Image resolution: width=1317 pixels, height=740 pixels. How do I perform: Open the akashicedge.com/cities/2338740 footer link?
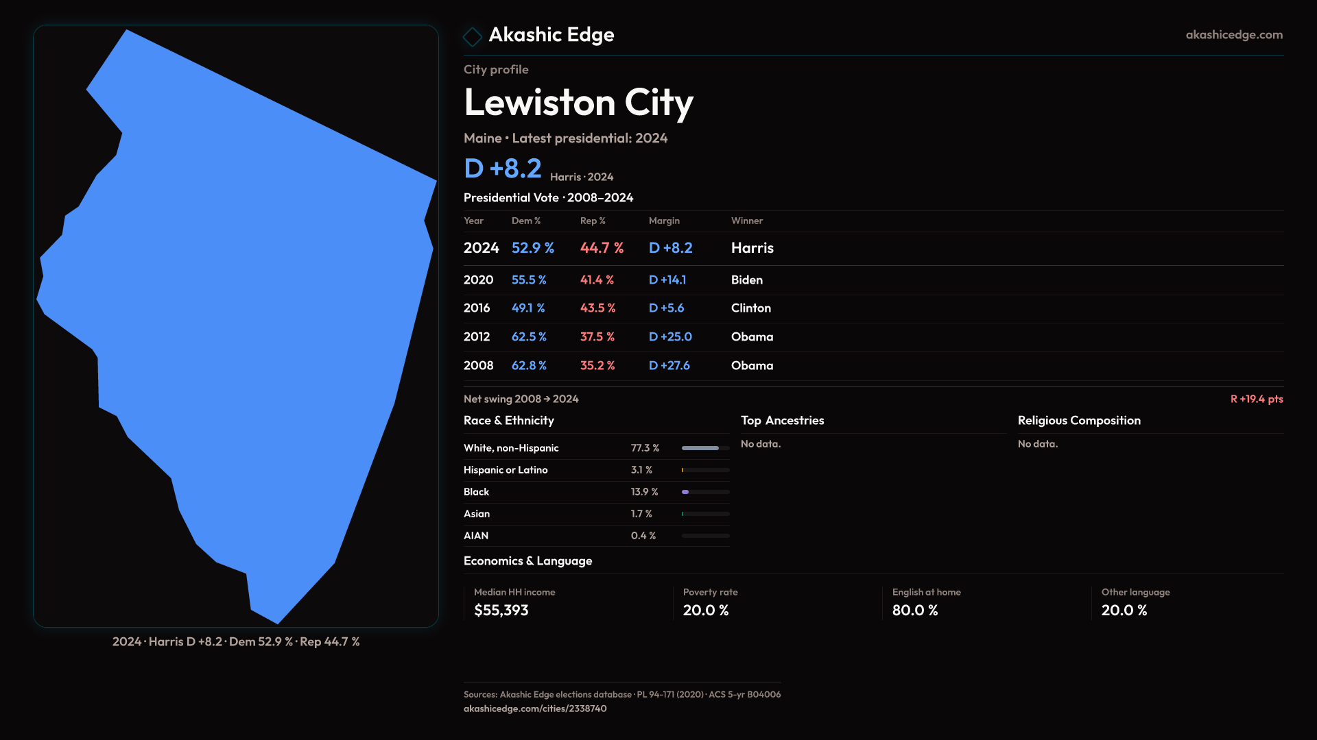[x=534, y=708]
